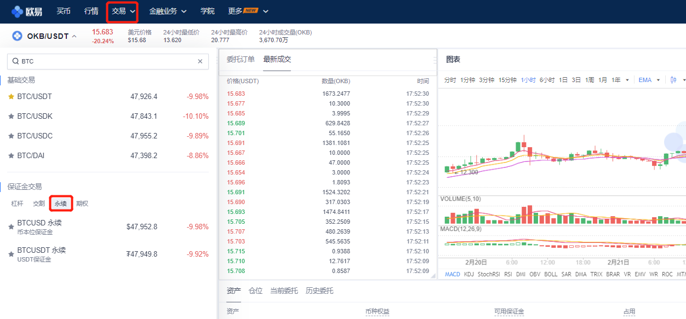Select the BOLL indicator

coord(551,274)
